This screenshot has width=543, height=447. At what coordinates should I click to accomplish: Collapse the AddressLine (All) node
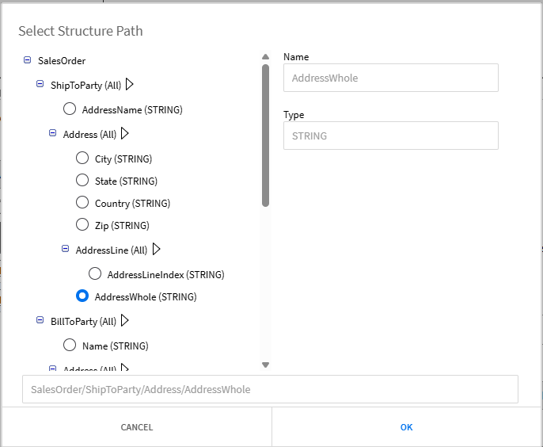[65, 249]
